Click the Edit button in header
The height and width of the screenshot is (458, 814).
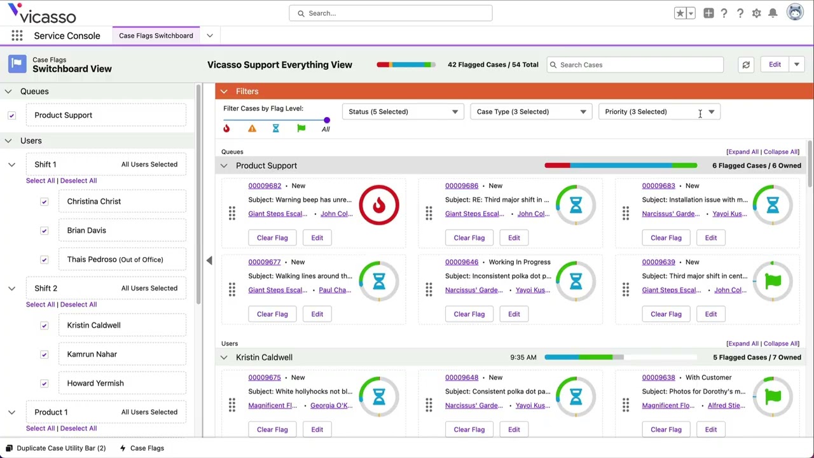pyautogui.click(x=775, y=65)
